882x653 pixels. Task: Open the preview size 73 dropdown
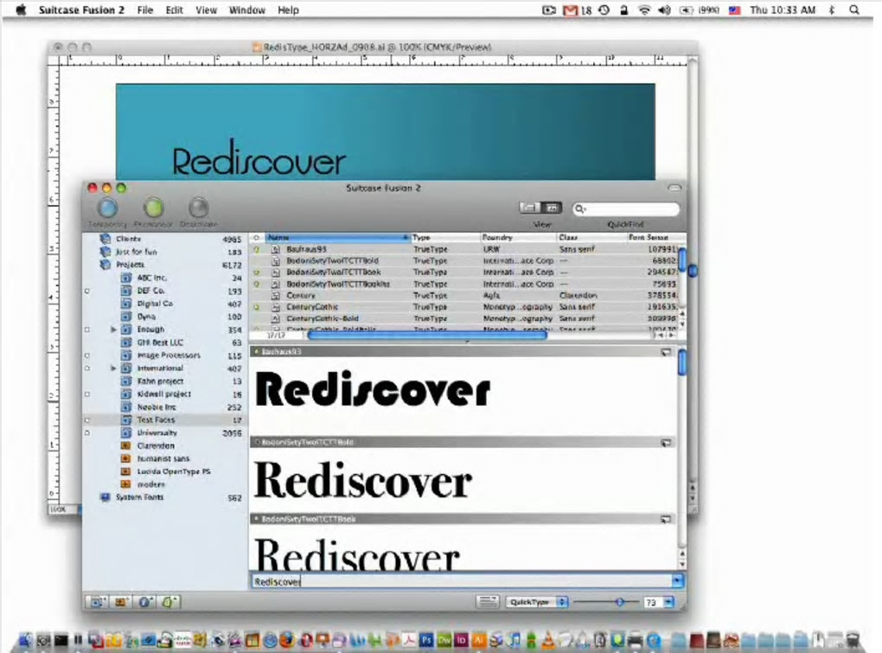pos(668,602)
